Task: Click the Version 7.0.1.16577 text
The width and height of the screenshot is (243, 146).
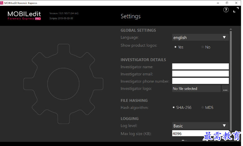Action: 64,13
